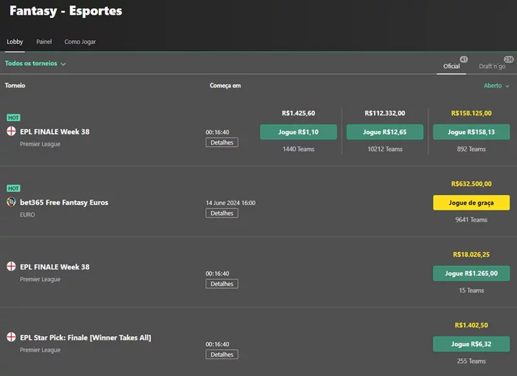
Task: Open Detalhes for bet365 Free Fantasy Euros
Action: 222,213
